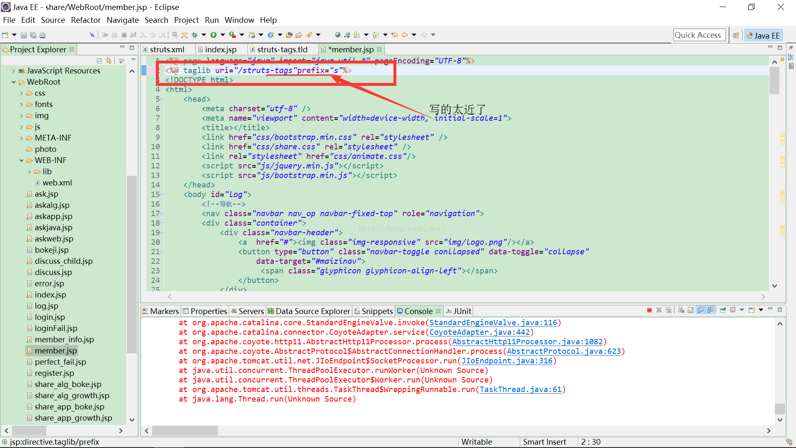The image size is (796, 448).
Task: Click the Search flashlight toolbar icon
Action: coord(309,35)
